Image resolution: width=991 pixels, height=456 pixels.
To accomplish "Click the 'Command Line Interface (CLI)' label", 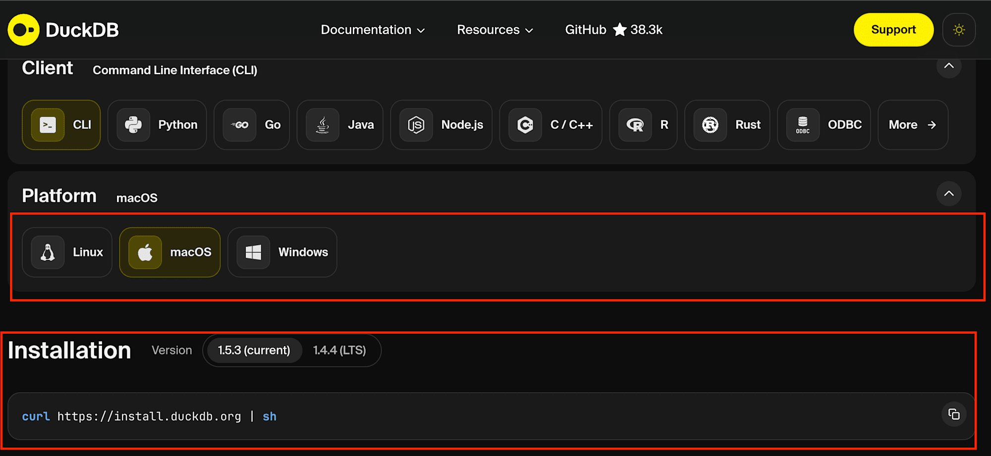I will 175,70.
